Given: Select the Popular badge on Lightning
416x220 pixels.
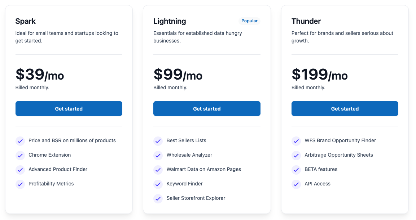Looking at the screenshot, I should pos(250,21).
